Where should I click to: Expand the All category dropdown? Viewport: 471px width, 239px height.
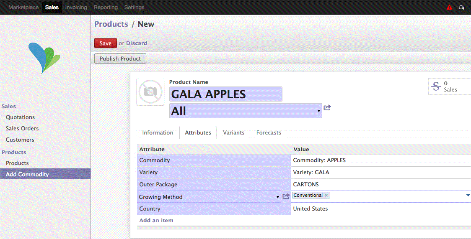click(x=318, y=111)
